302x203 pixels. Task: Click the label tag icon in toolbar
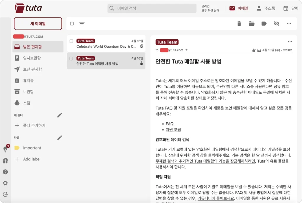coord(264,24)
